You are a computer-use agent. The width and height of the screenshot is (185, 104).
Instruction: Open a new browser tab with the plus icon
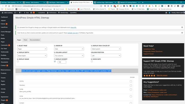click(143, 2)
